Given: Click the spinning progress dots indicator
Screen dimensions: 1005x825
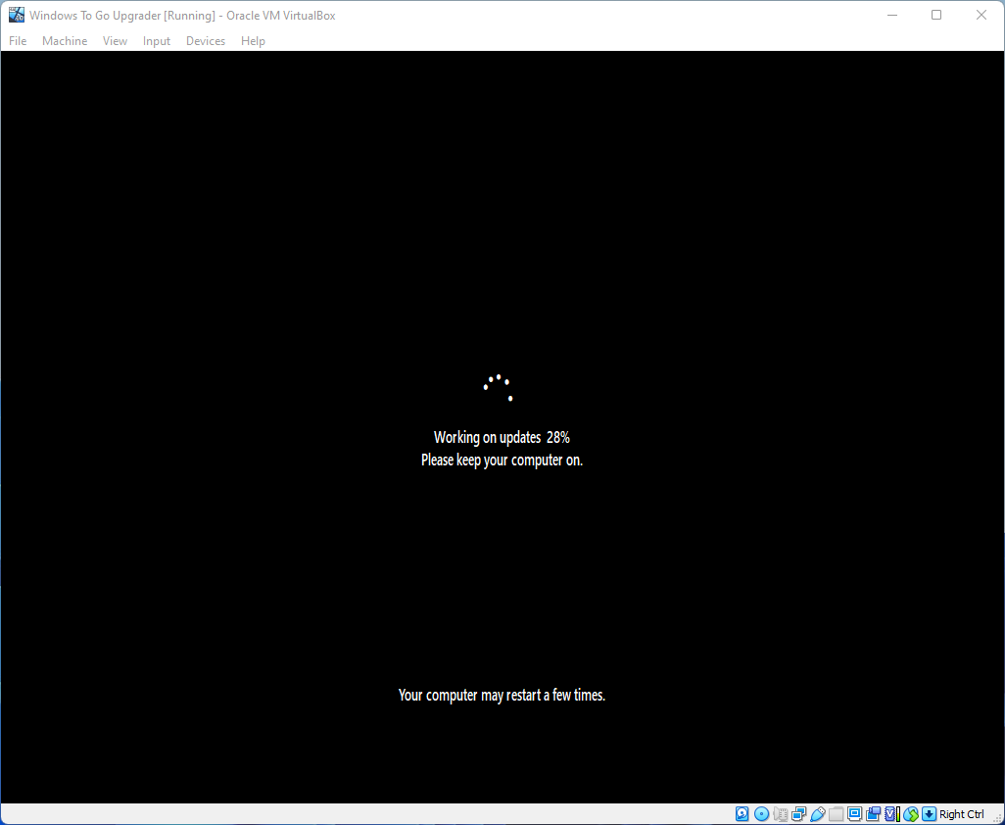Looking at the screenshot, I should (498, 388).
